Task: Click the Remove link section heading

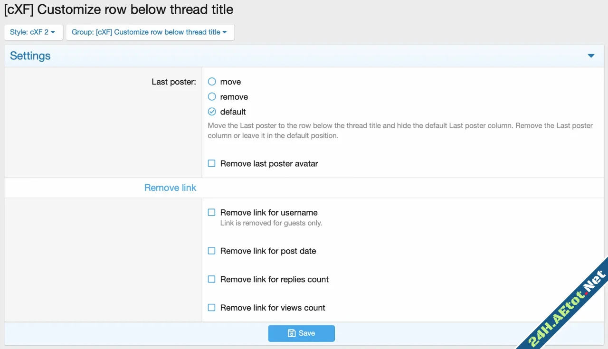Action: coord(170,188)
